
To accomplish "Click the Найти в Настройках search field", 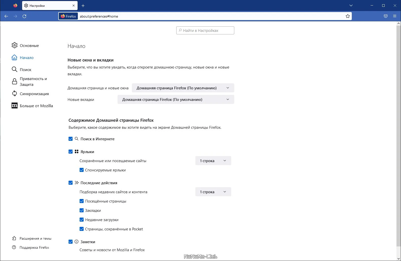I will [205, 30].
